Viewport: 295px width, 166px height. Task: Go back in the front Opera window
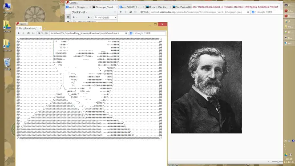click(x=19, y=33)
